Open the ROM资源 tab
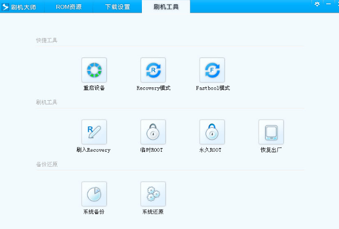Screen dimensions: 339x229 69,7
